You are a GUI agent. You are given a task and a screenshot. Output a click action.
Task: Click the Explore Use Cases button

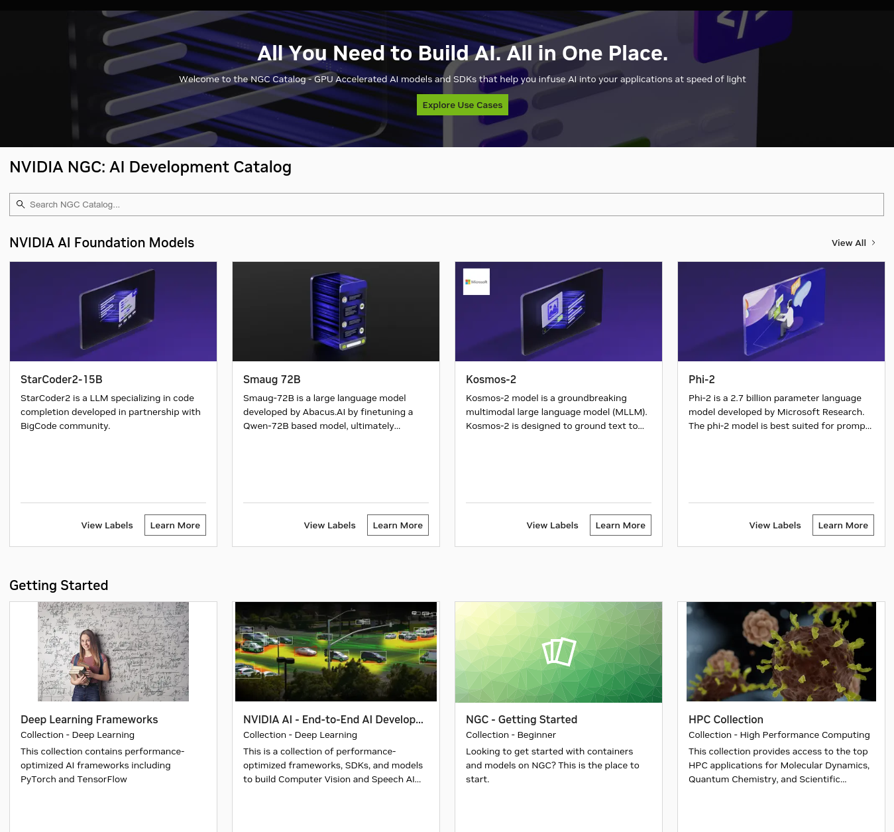(463, 105)
